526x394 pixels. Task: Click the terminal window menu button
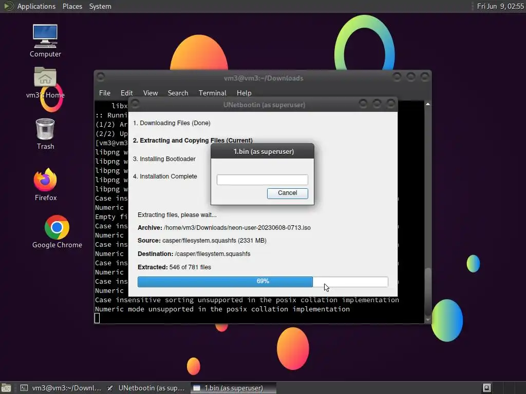pos(100,77)
